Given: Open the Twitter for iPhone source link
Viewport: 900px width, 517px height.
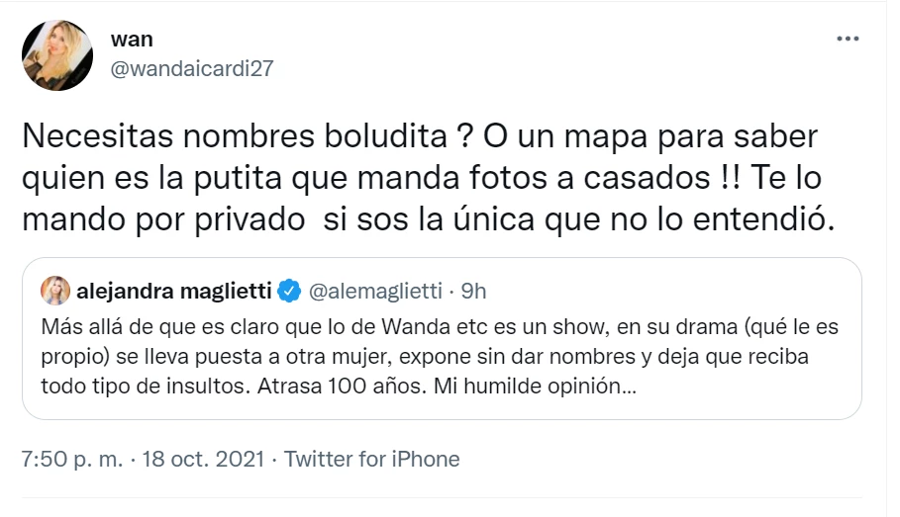Looking at the screenshot, I should (x=372, y=459).
